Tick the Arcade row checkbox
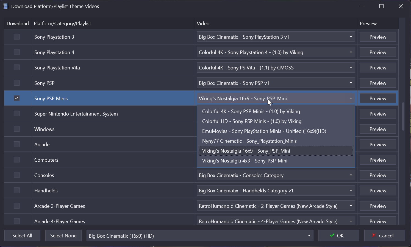This screenshot has height=247, width=411. [17, 144]
